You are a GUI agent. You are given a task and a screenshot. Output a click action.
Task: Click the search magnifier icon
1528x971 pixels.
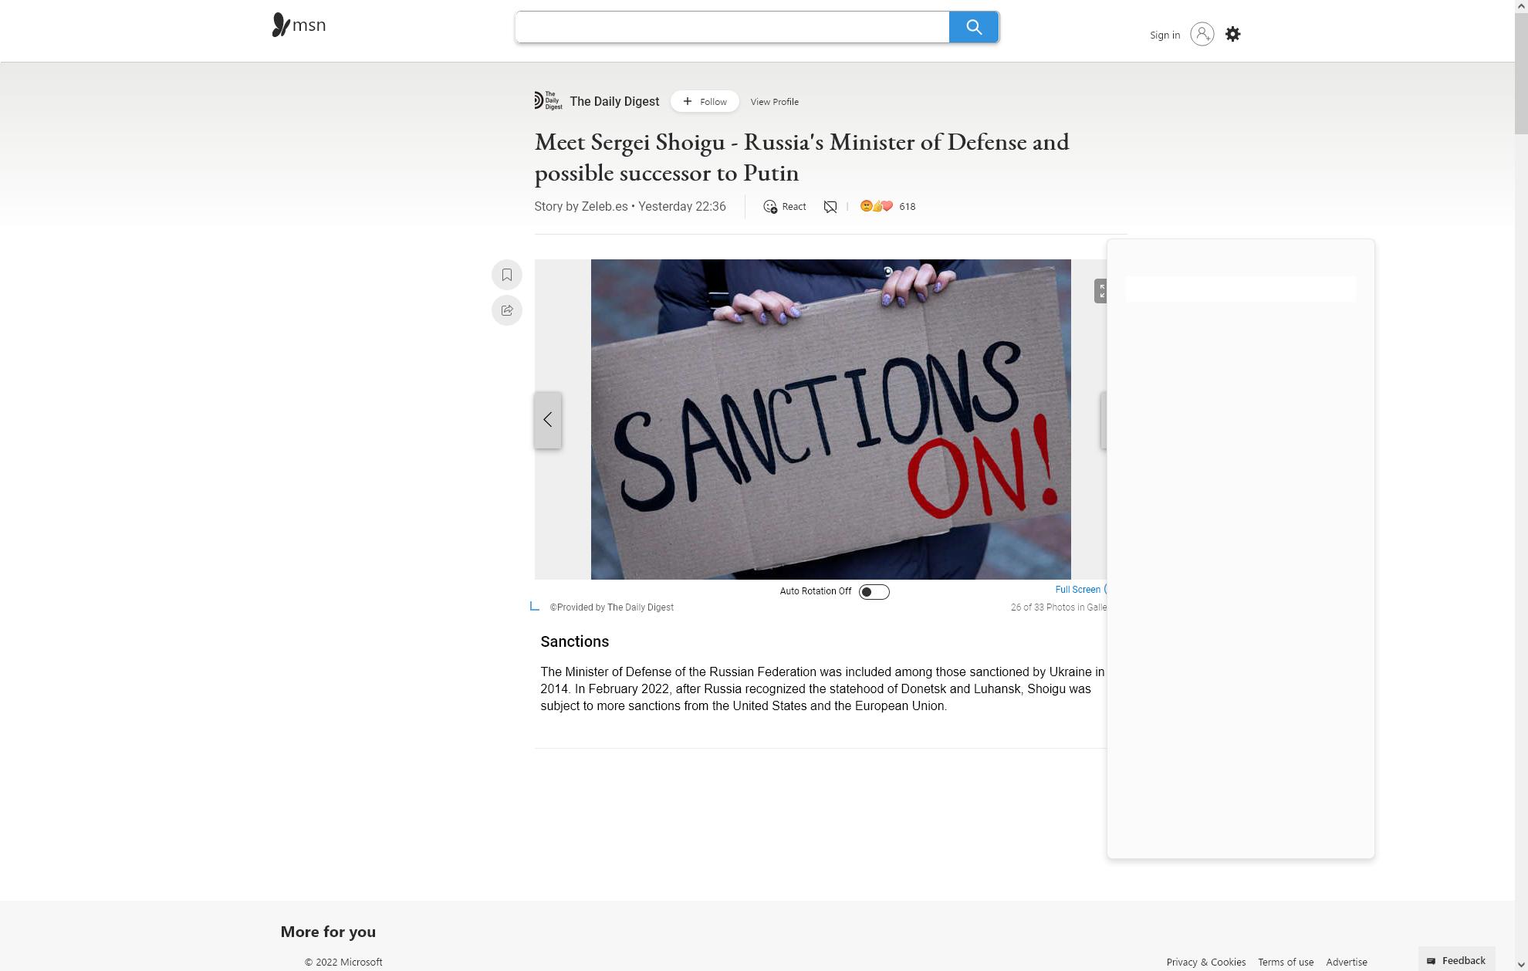point(973,26)
